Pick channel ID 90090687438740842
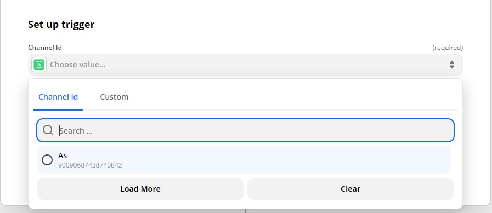Viewport: 492px width, 213px height. pyautogui.click(x=90, y=165)
